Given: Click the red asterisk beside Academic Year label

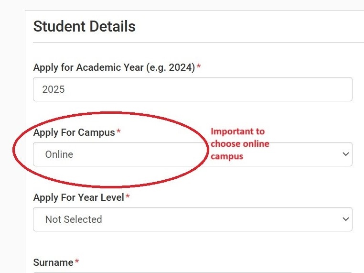Looking at the screenshot, I should [199, 66].
